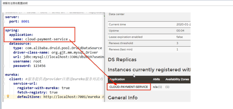The height and width of the screenshot is (109, 233).
Task: Click the '(1)' availability zones cell
Action: point(167,87)
